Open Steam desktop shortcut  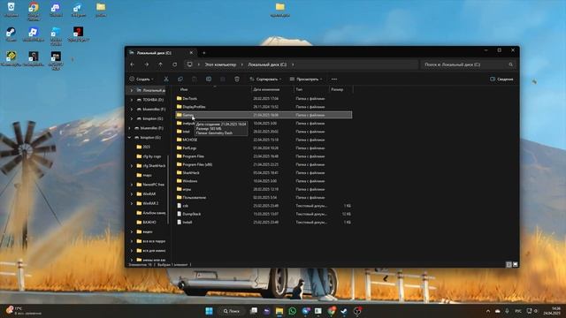[x=11, y=34]
